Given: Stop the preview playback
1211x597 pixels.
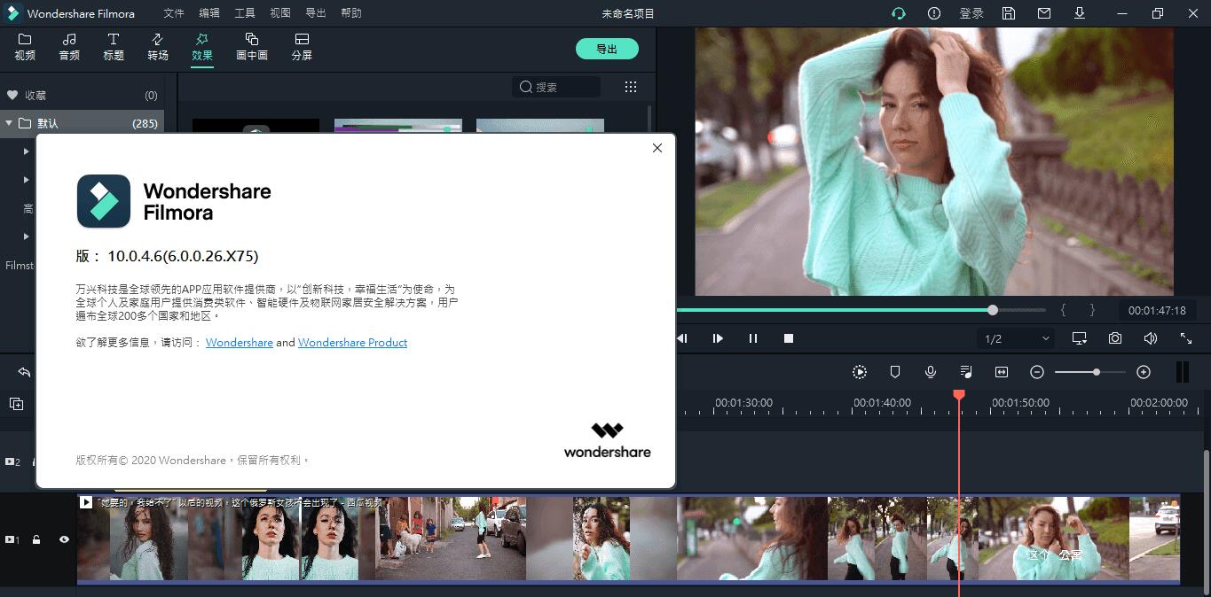Looking at the screenshot, I should click(789, 338).
